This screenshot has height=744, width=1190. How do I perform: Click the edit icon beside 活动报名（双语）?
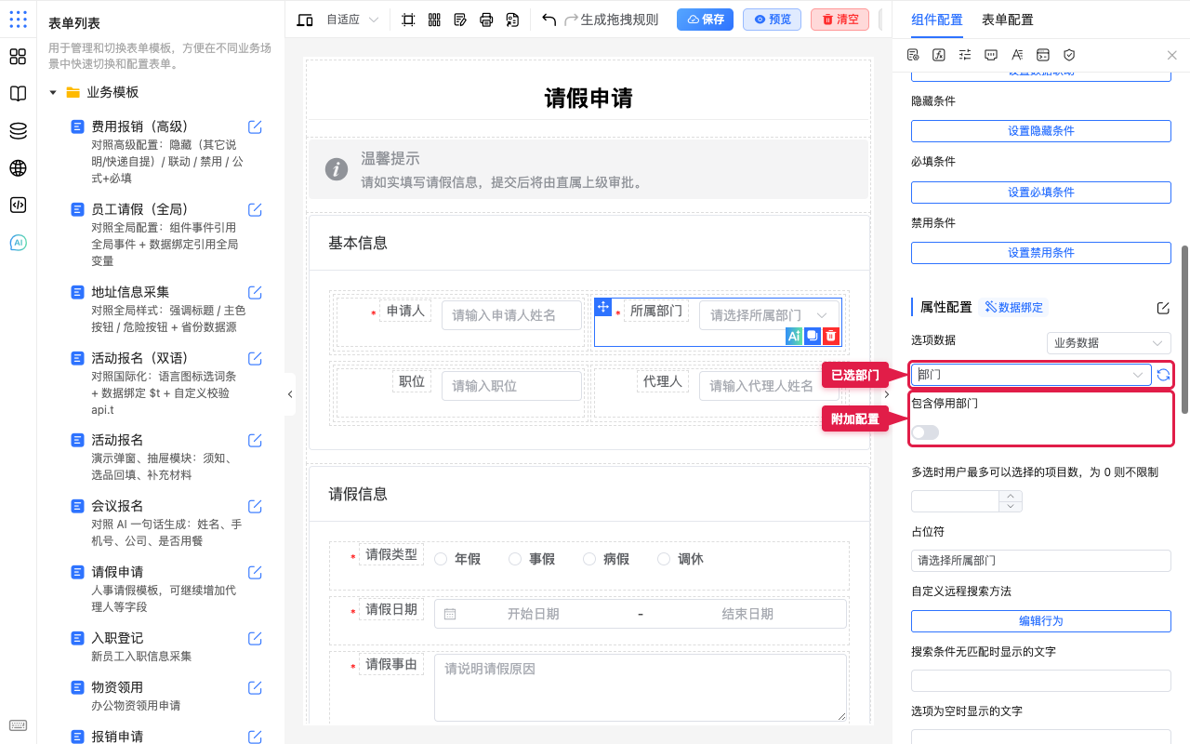255,358
